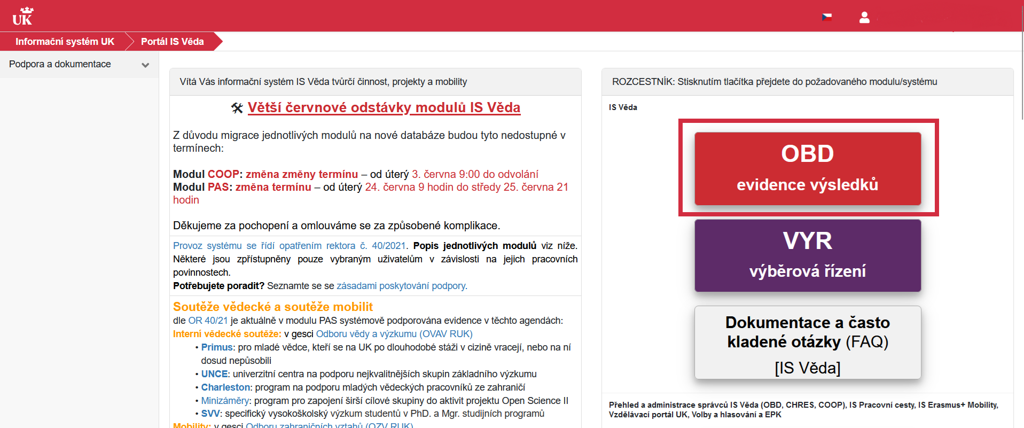Open the Charleston programme link
The image size is (1024, 428).
(x=225, y=387)
